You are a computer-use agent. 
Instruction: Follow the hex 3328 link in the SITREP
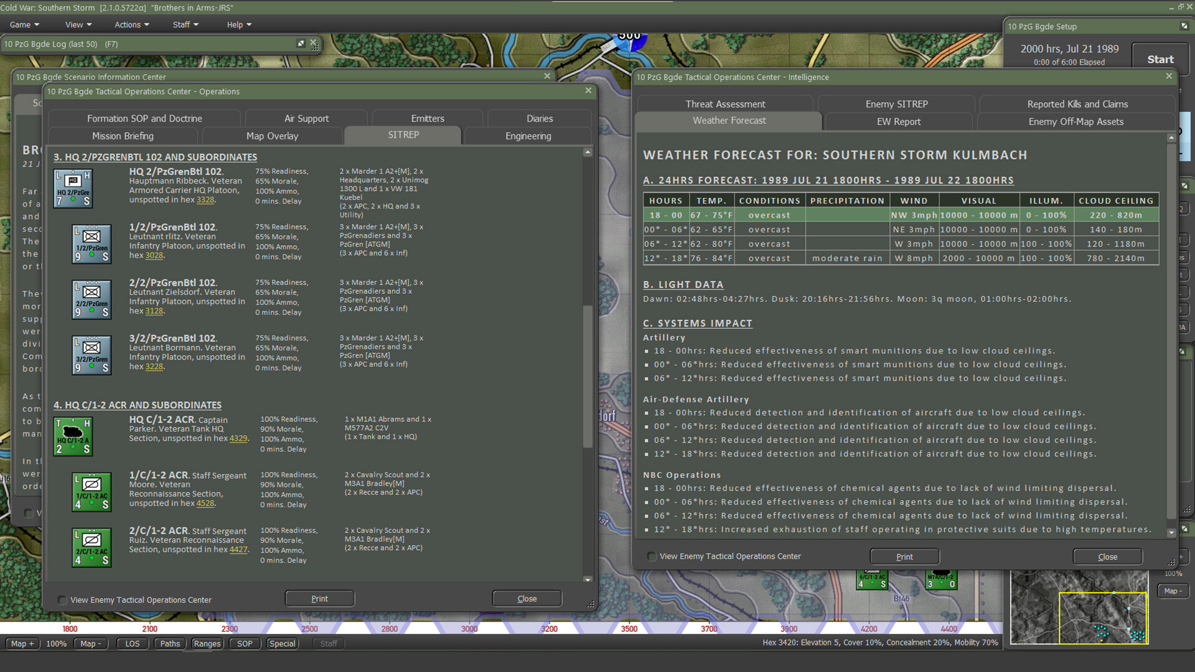pyautogui.click(x=207, y=200)
